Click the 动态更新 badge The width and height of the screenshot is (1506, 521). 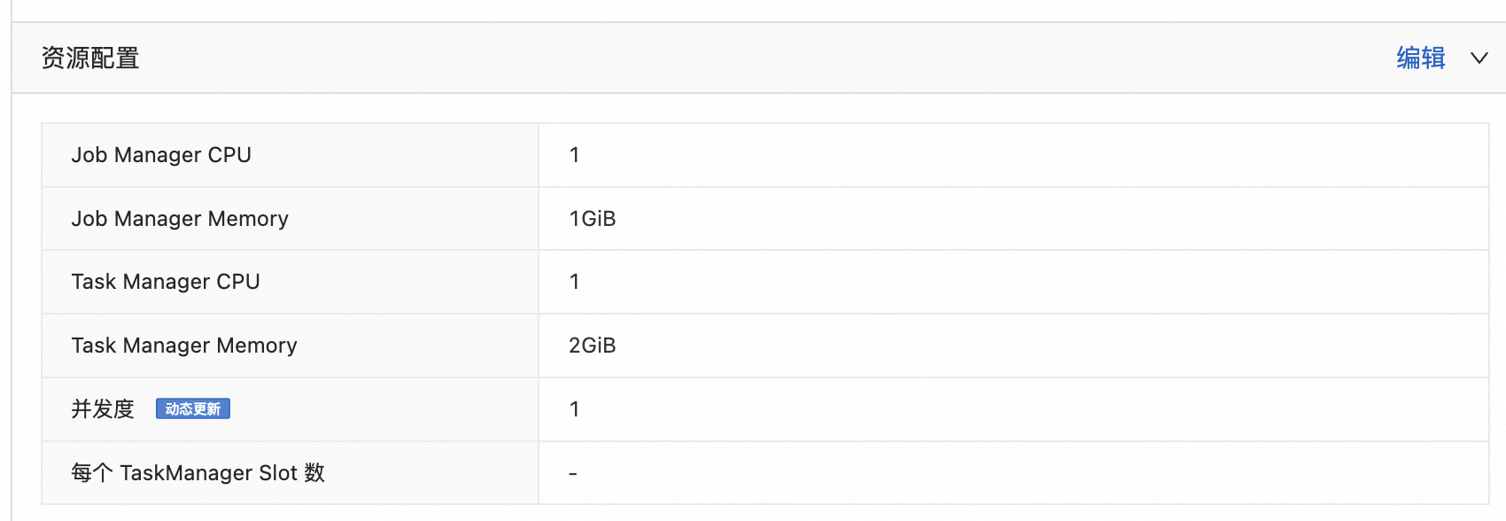[x=193, y=408]
